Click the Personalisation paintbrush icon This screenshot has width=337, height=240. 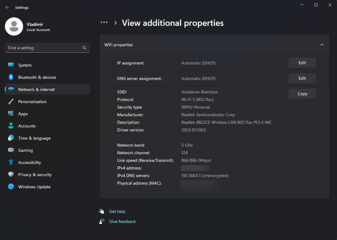[11, 102]
